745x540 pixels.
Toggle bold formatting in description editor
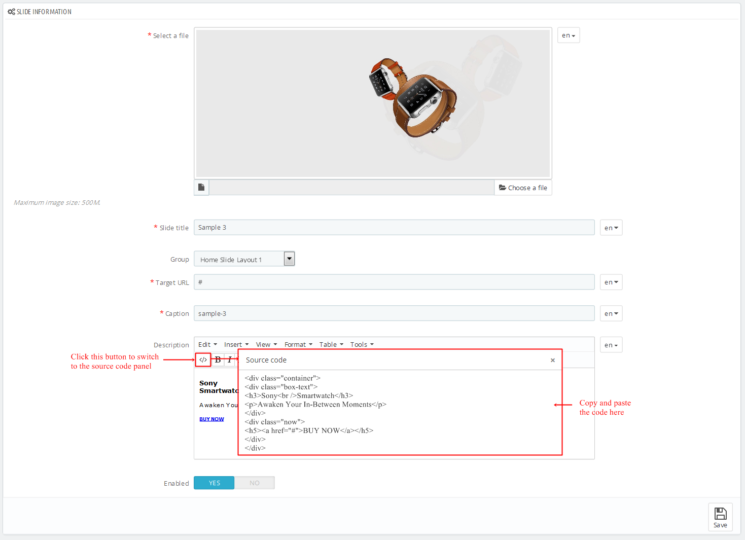click(x=218, y=359)
